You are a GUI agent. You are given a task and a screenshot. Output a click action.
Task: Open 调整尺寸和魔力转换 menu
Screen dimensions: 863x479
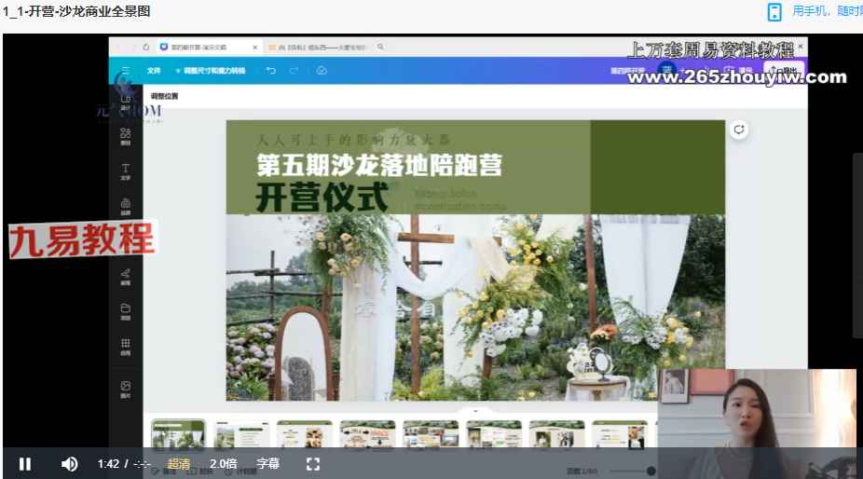212,71
